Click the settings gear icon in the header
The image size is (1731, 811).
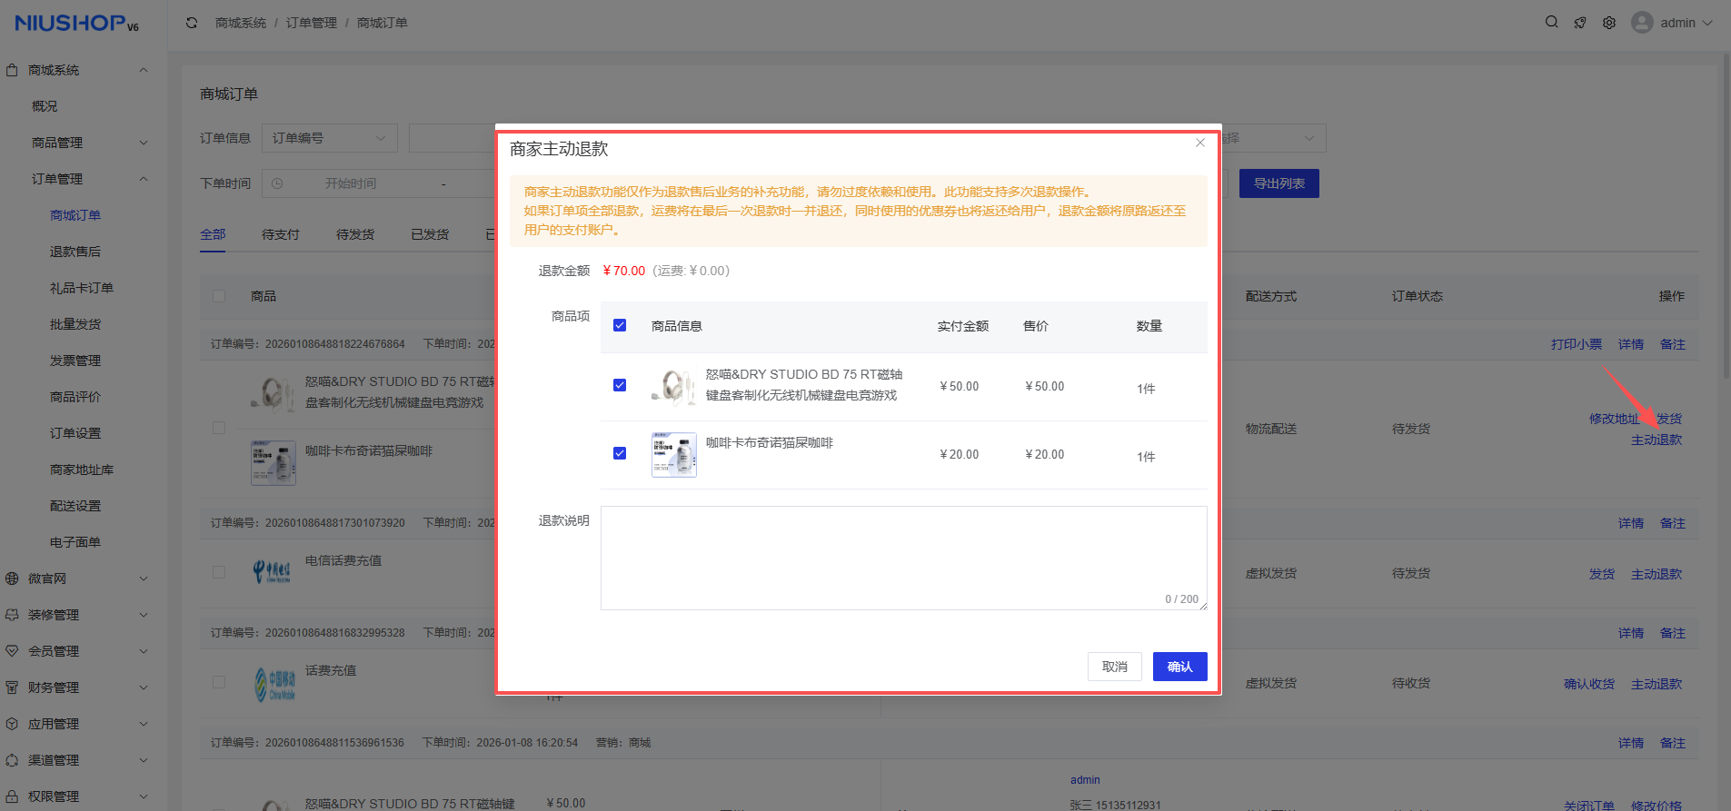tap(1609, 23)
